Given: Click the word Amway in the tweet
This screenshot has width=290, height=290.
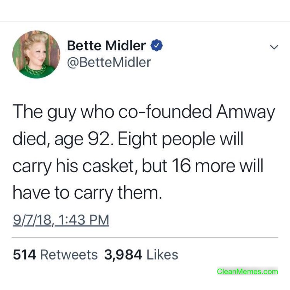Looking at the screenshot, I should tap(246, 112).
